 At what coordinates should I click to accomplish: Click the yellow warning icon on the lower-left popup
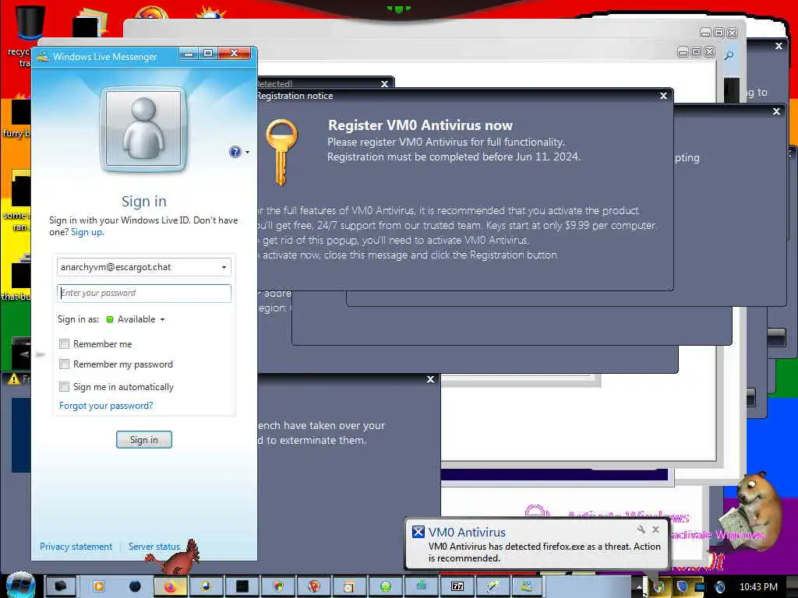[14, 379]
